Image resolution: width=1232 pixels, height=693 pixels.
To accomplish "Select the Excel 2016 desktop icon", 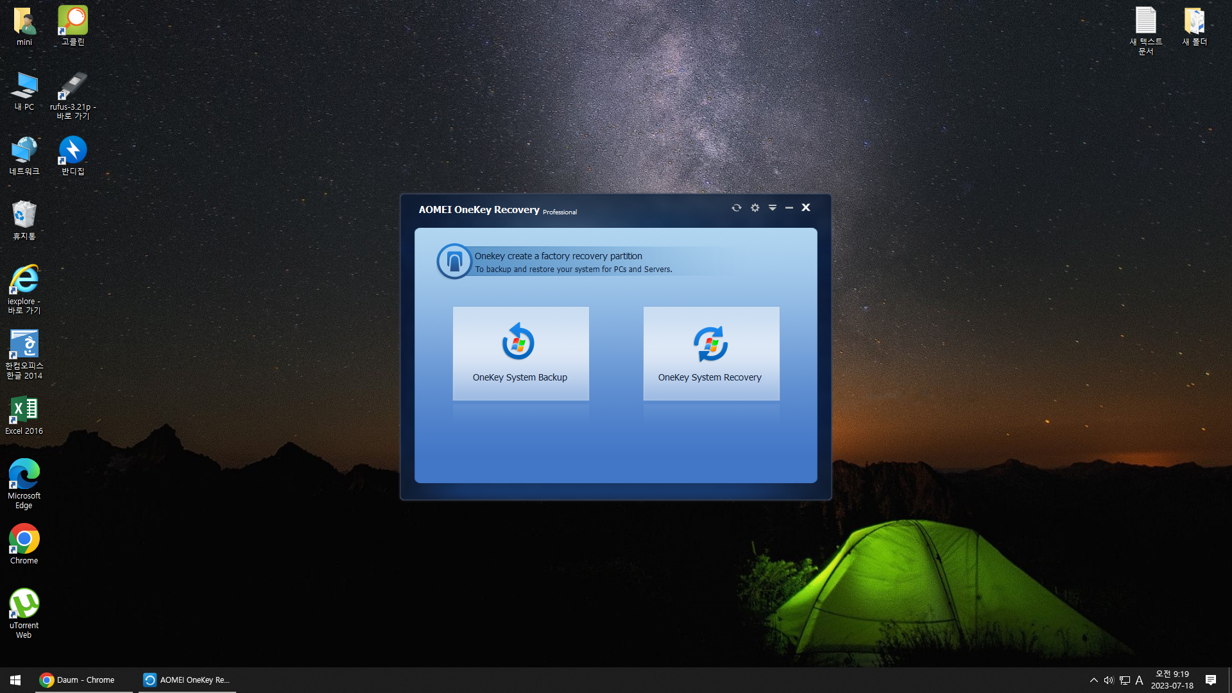I will click(x=24, y=416).
